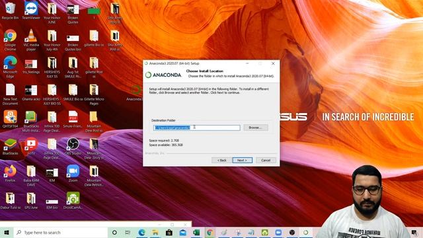
Task: Open Browse for destination folder
Action: (x=256, y=128)
